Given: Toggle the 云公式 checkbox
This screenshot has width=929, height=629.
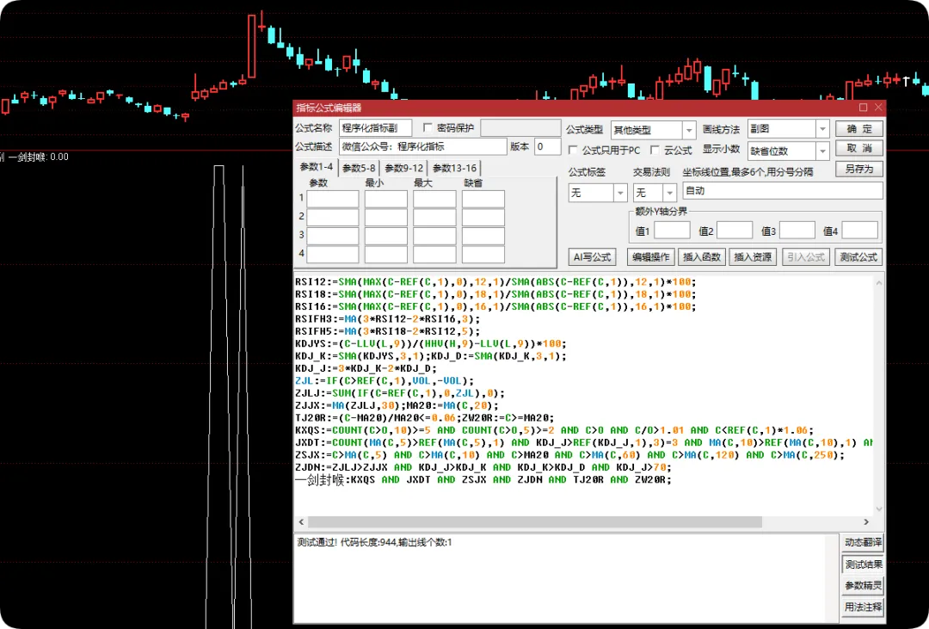Looking at the screenshot, I should 654,150.
